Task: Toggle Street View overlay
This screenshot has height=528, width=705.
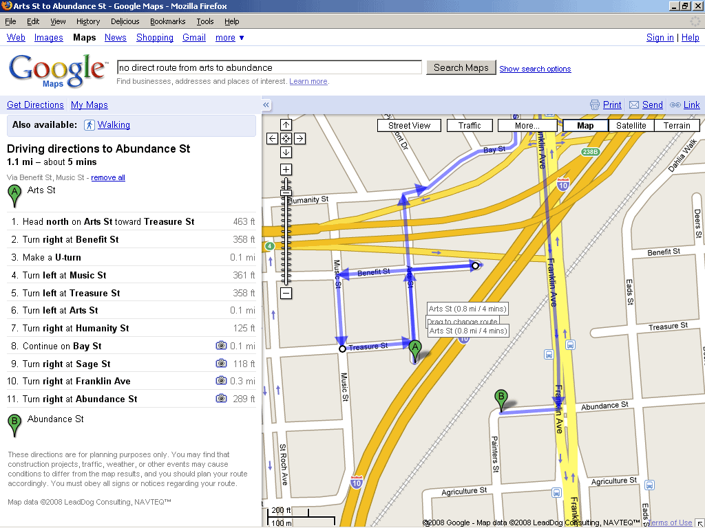Action: [x=409, y=126]
